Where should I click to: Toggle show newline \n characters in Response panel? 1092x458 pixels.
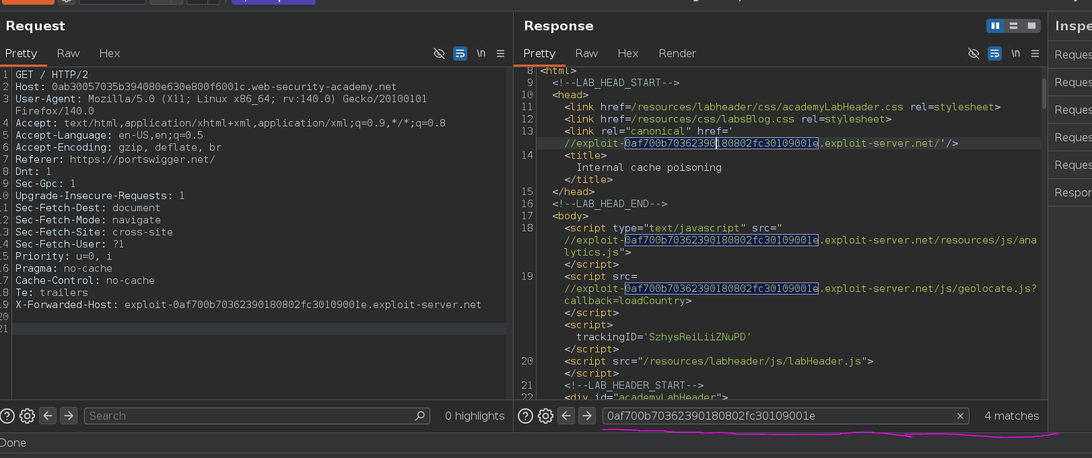(1015, 53)
